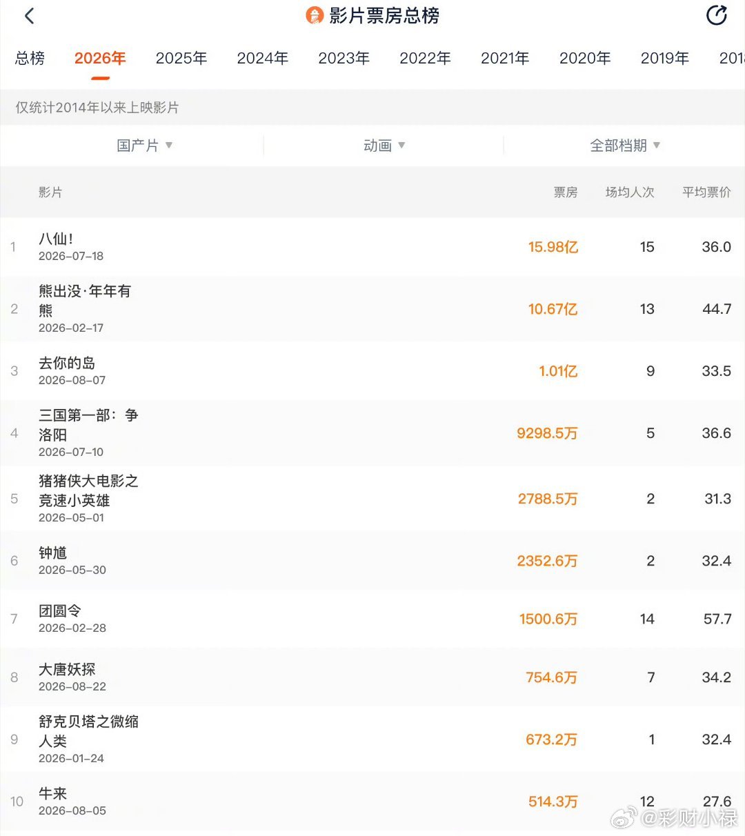Click box office value 673.2万
This screenshot has height=836, width=745.
(x=552, y=739)
